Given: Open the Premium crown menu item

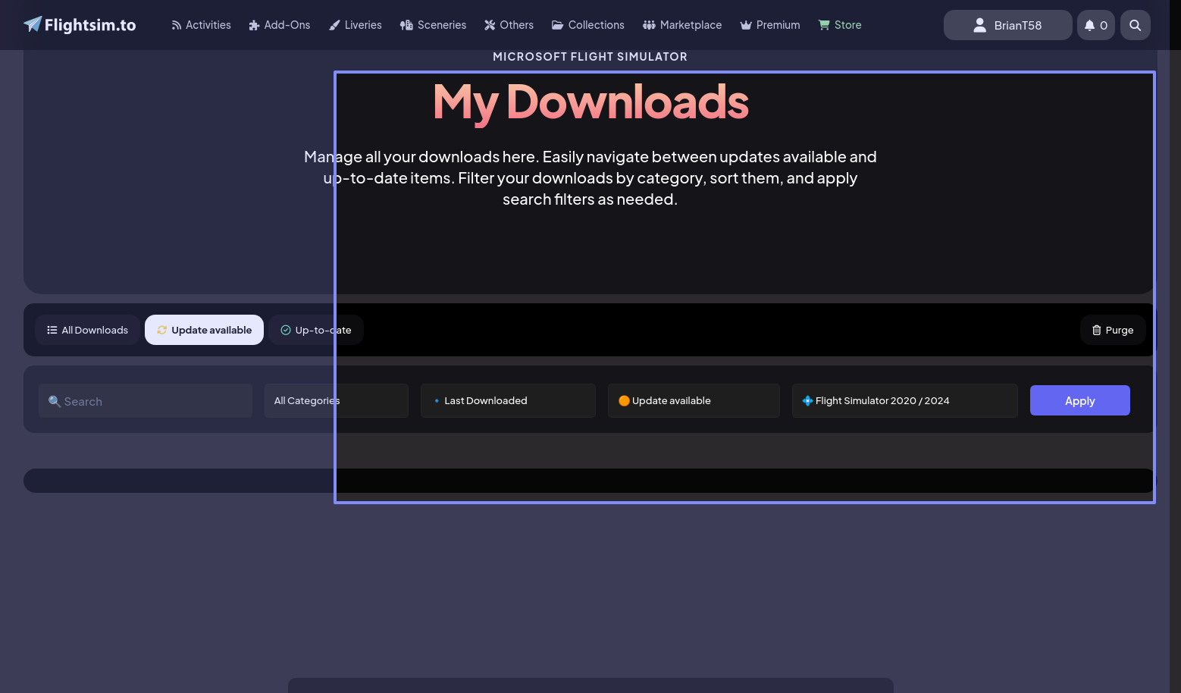Looking at the screenshot, I should tap(770, 25).
